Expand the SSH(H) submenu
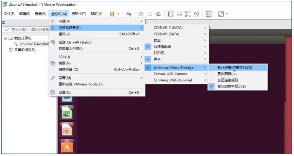Screen dimensions: 294x156 tap(97, 57)
